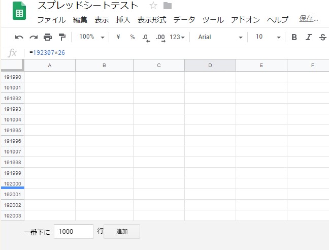Star the spreadsheet with the star icon
The height and width of the screenshot is (250, 329).
pyautogui.click(x=153, y=6)
